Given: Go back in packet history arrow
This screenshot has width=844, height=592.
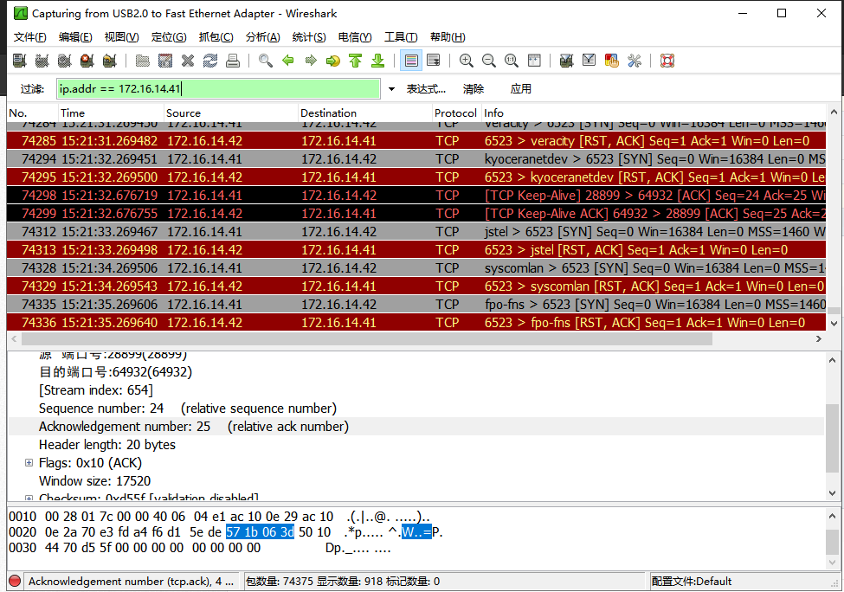Looking at the screenshot, I should tap(288, 61).
